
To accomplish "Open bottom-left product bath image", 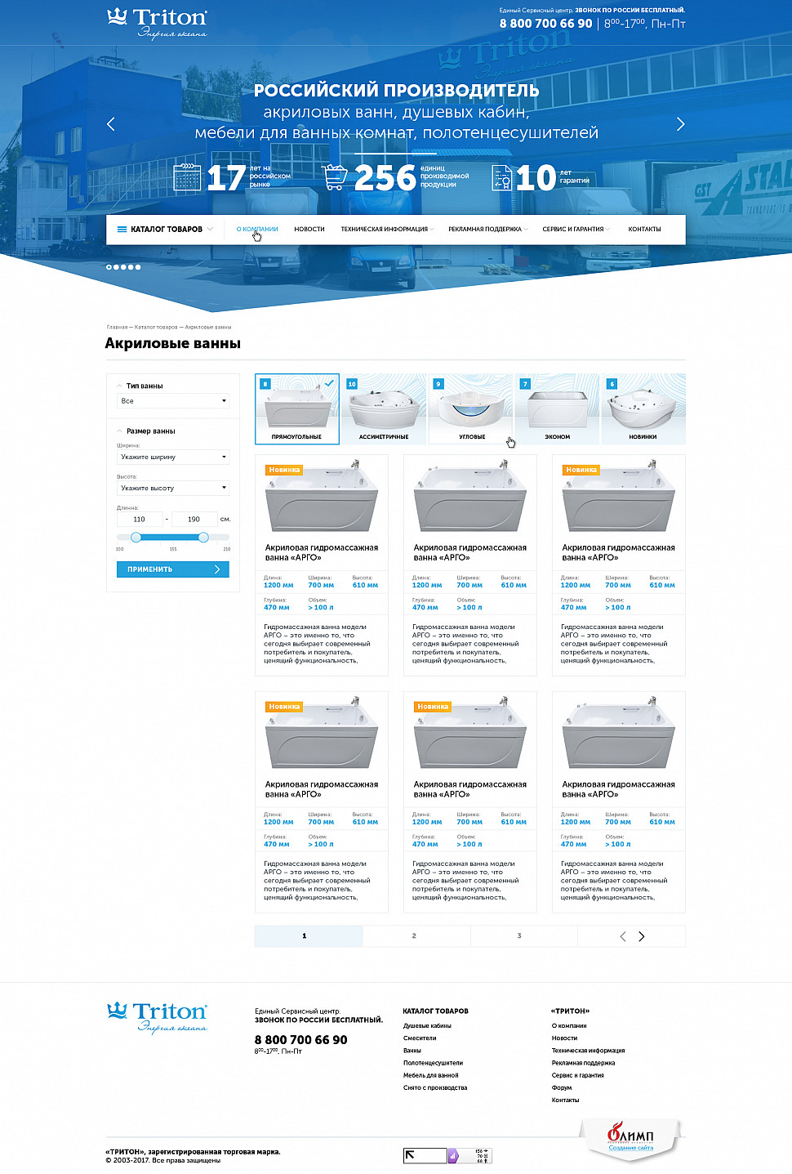I will click(322, 734).
